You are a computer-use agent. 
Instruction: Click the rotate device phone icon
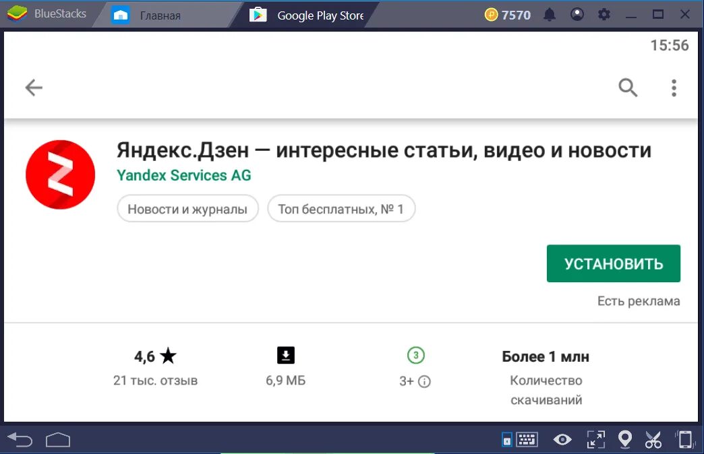684,439
